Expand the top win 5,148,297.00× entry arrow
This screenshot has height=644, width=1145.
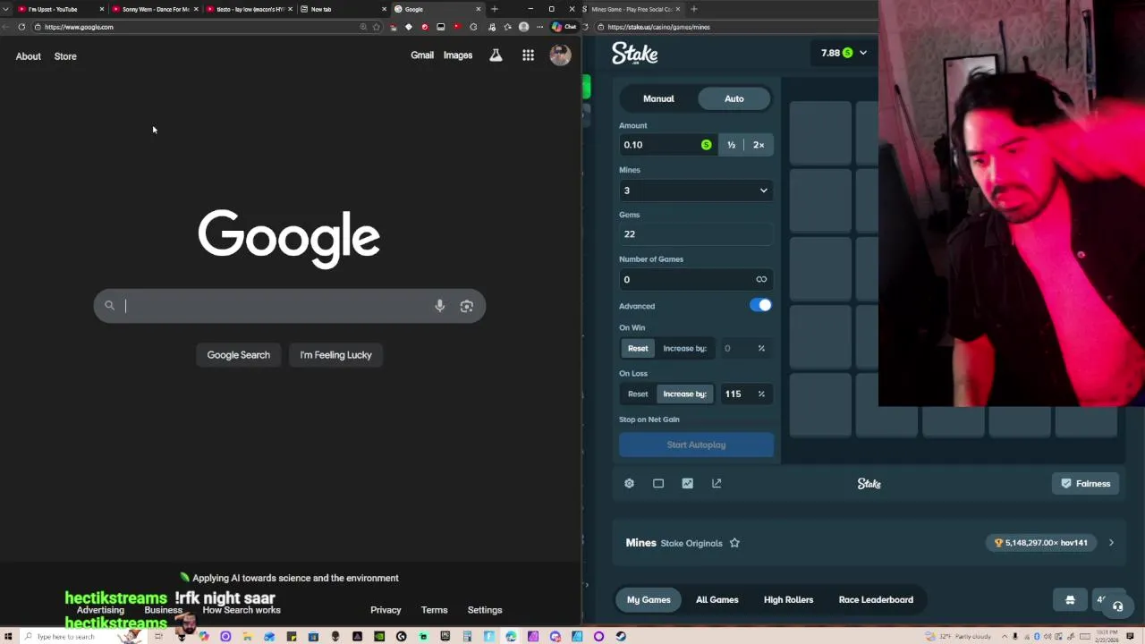(x=1111, y=543)
